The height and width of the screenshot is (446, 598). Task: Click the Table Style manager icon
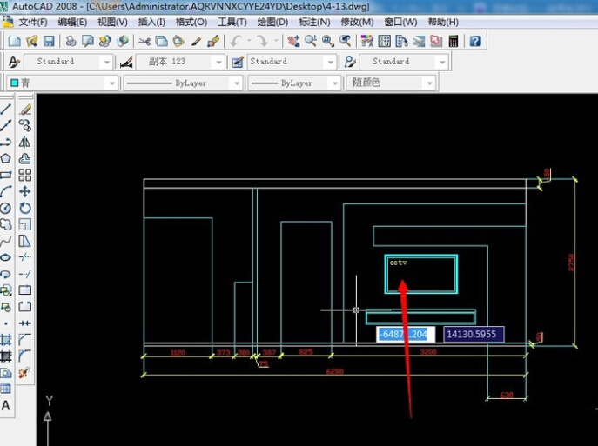[x=238, y=62]
